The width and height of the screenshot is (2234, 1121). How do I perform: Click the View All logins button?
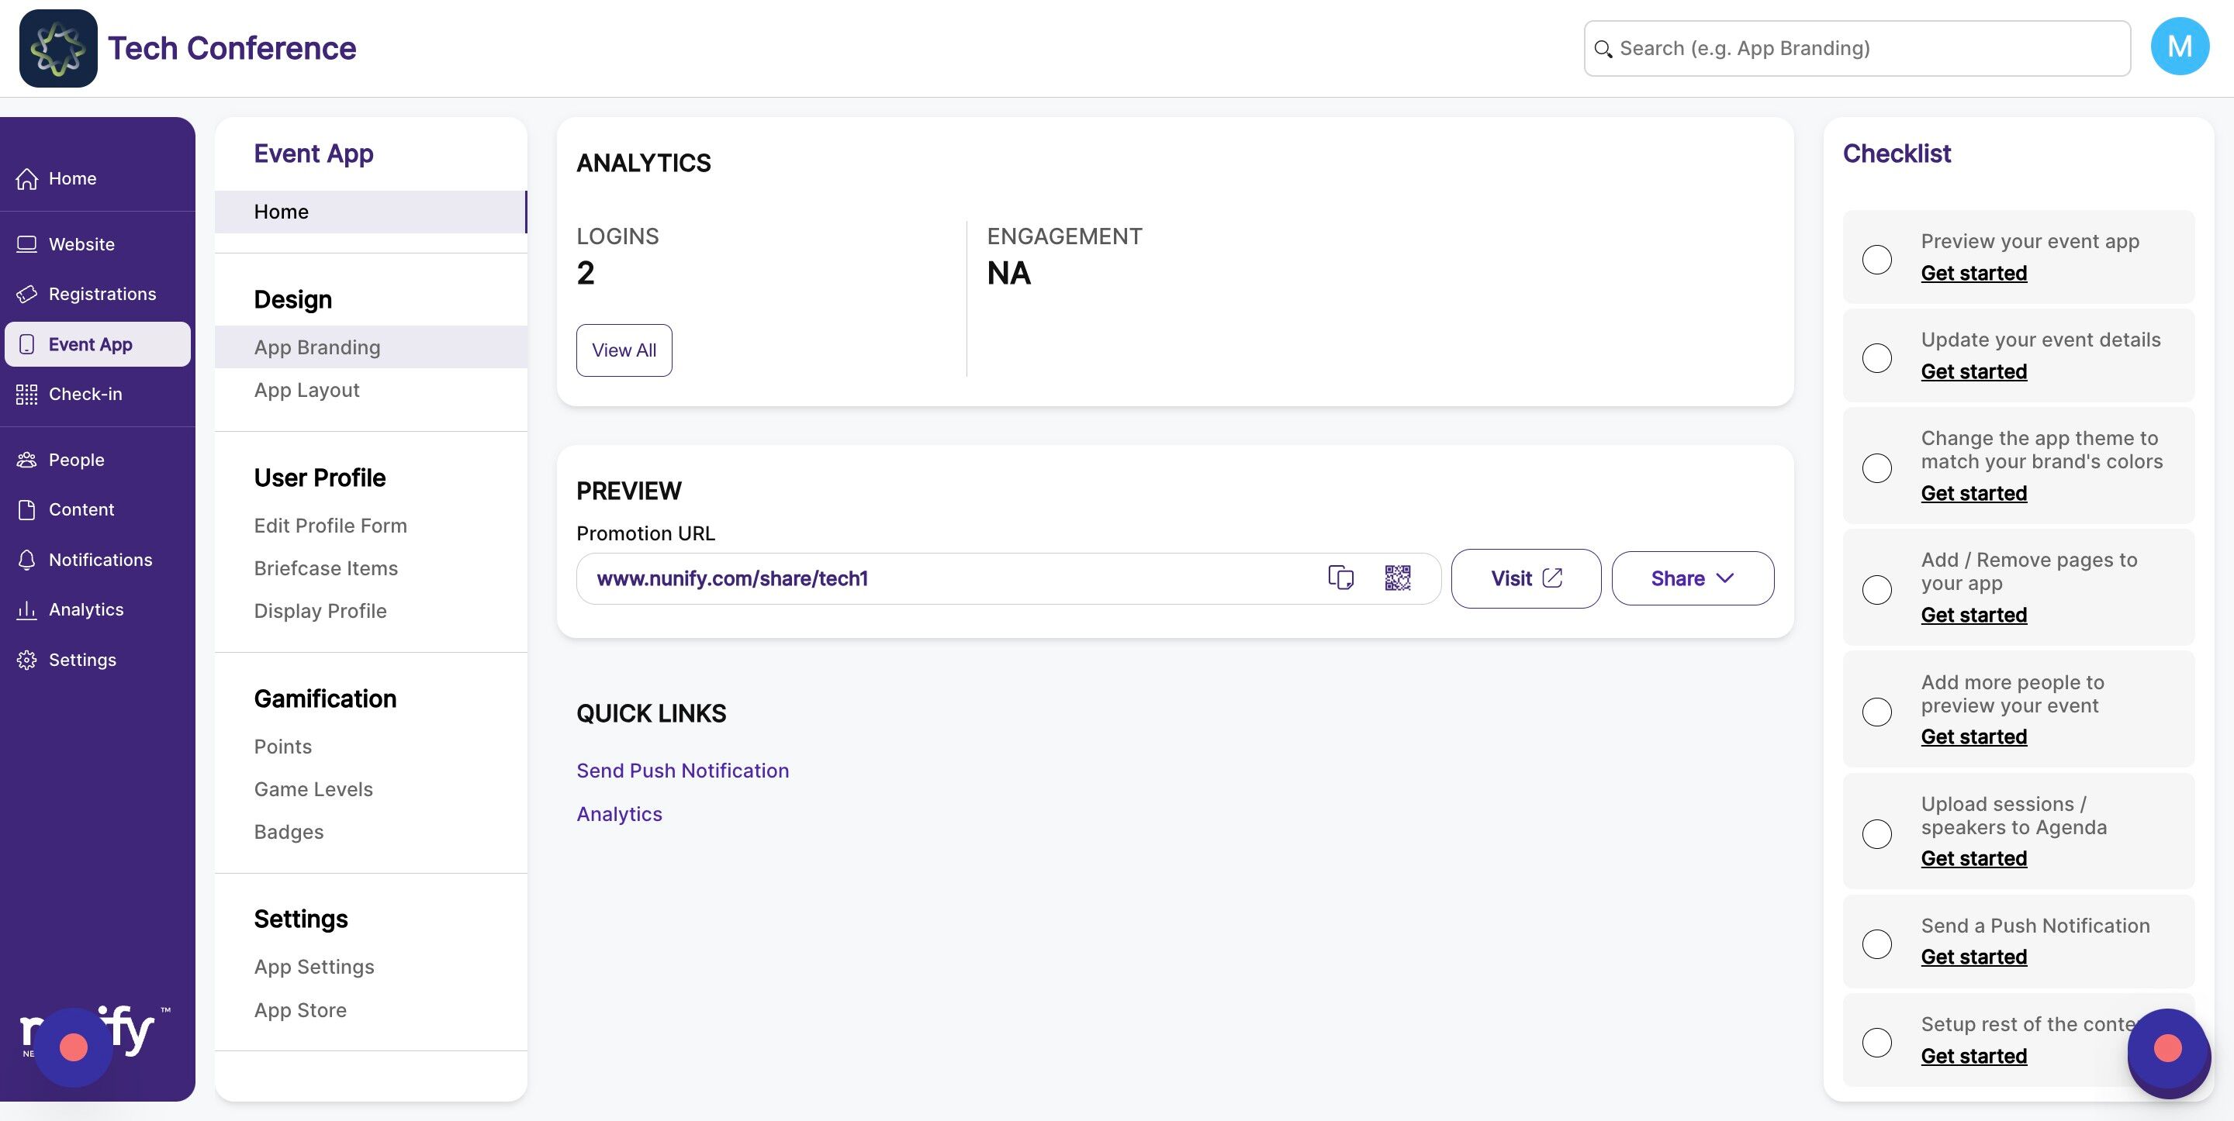click(624, 350)
